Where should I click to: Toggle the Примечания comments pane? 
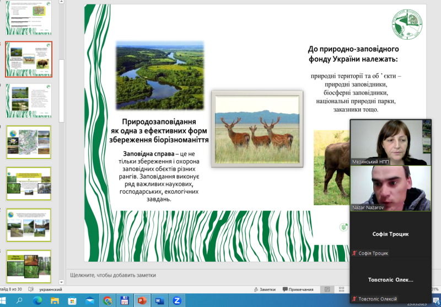click(298, 289)
